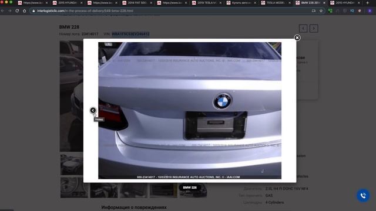Close the 2014 FIAT 500 tab
Screen dimensions: 376x211
coord(151,2)
